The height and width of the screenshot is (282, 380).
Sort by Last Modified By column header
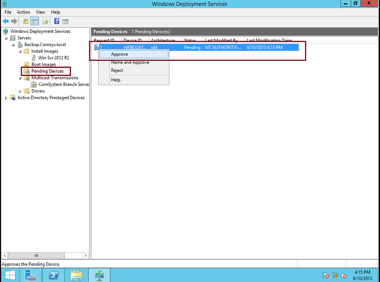(224, 40)
